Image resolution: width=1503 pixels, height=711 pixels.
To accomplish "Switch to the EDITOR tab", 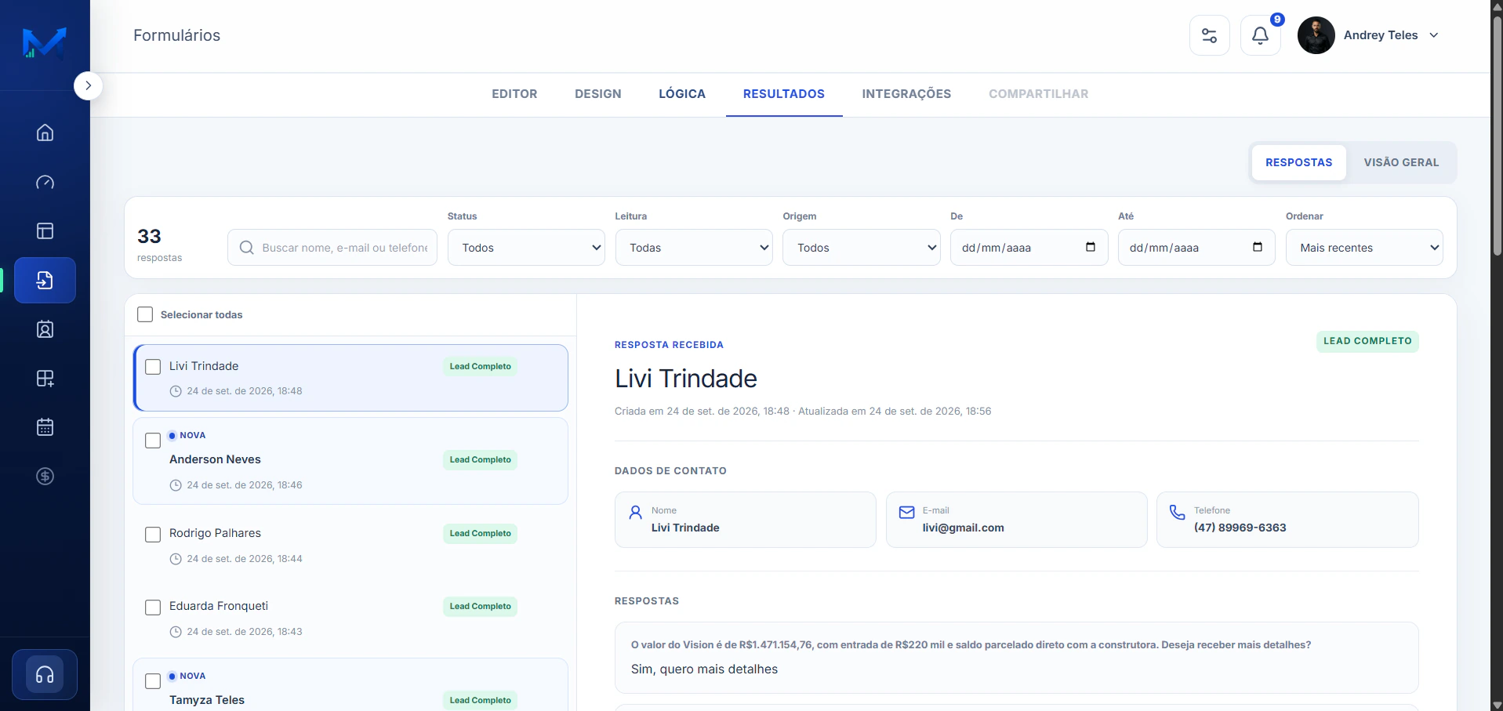I will [514, 94].
